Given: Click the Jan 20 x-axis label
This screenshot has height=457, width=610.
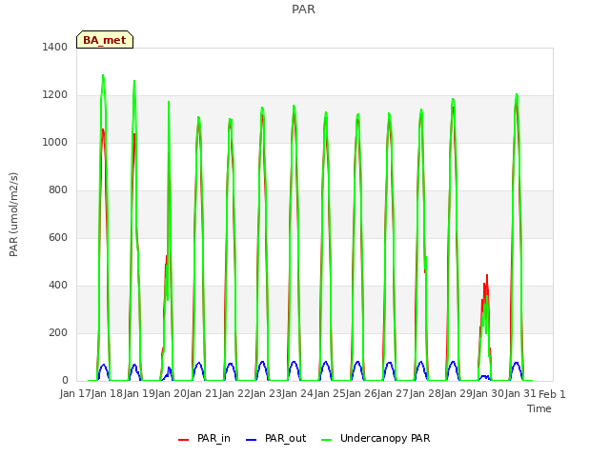Looking at the screenshot, I should (x=171, y=394).
